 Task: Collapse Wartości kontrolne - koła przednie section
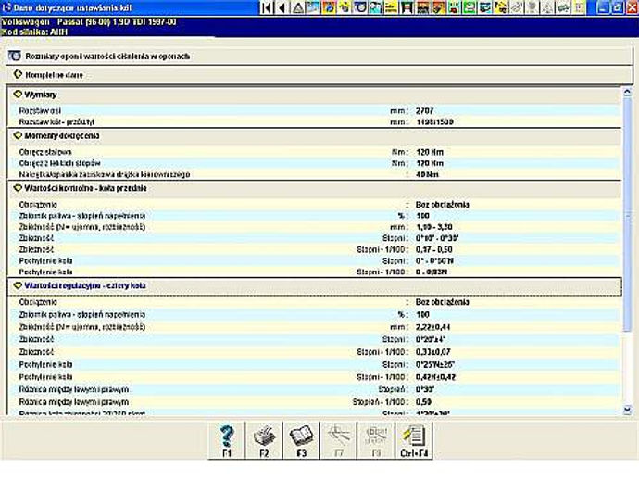coord(314,188)
